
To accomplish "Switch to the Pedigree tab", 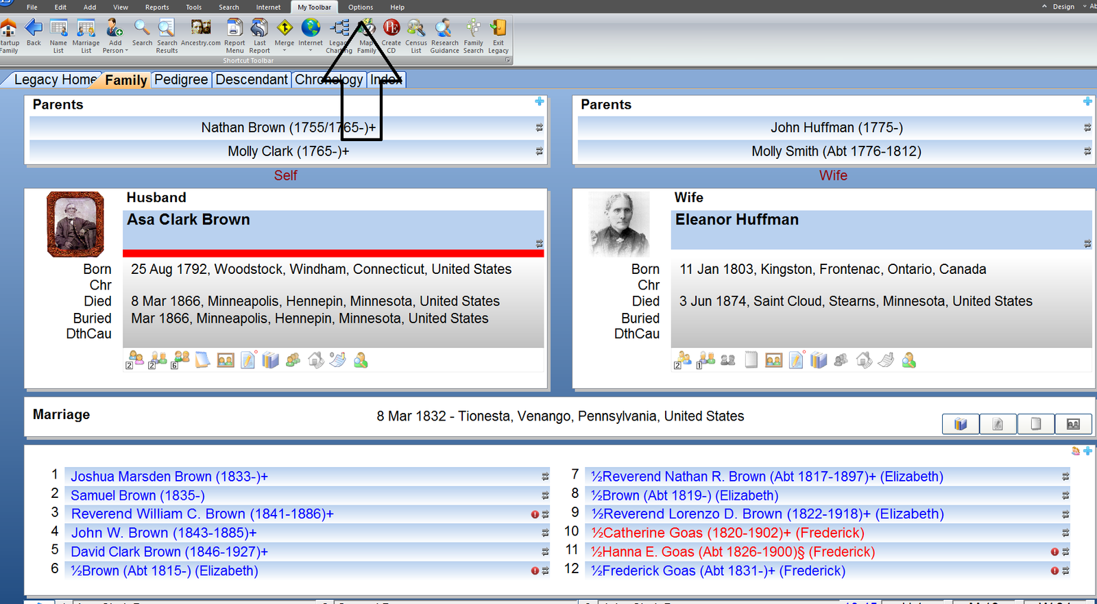I will [181, 79].
